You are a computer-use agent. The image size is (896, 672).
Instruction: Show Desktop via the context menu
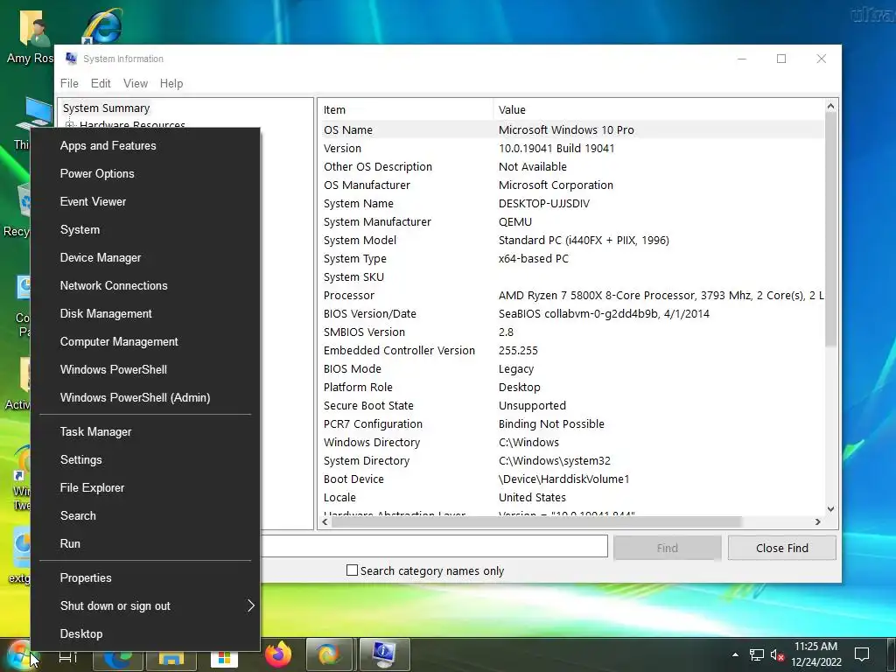point(145,634)
